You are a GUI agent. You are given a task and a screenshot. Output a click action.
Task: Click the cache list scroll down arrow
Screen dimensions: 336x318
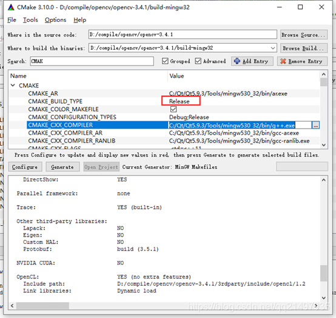(x=324, y=145)
